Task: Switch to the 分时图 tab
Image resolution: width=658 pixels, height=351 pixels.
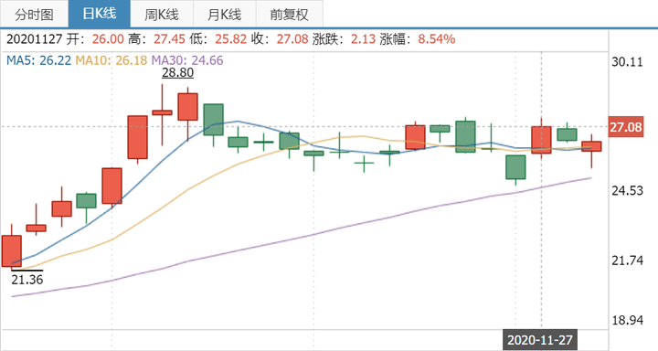Action: click(x=35, y=15)
